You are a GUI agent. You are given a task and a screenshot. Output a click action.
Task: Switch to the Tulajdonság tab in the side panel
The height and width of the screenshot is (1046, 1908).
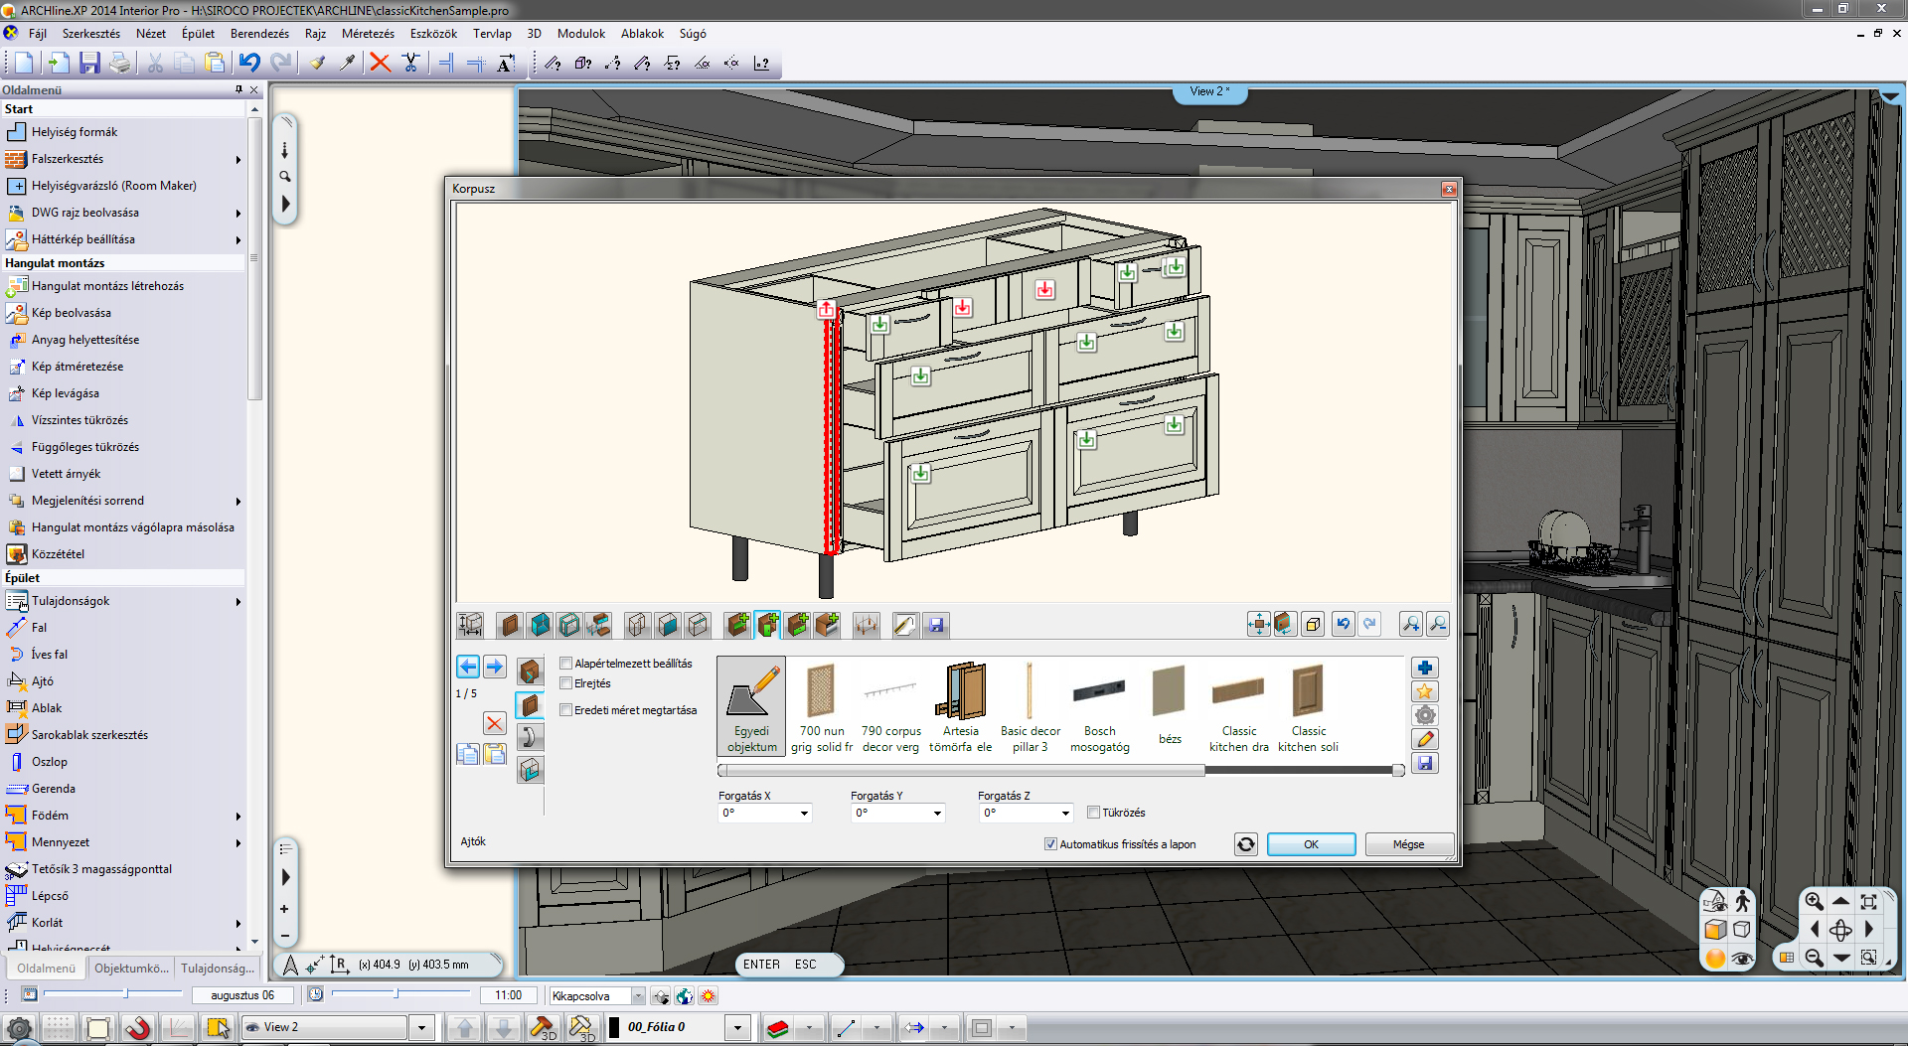217,969
